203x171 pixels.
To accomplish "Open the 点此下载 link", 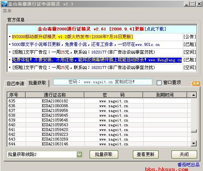I will coord(155,29).
